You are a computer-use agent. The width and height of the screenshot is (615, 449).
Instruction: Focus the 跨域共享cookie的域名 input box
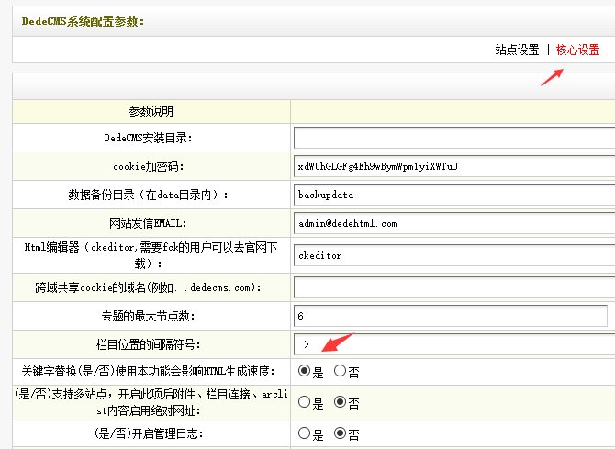point(453,287)
